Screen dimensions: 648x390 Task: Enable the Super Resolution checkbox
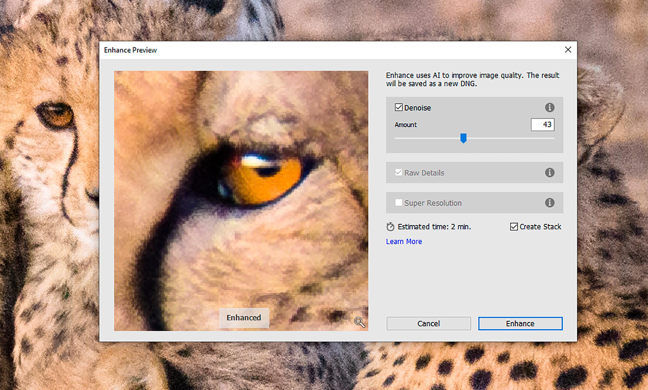tap(399, 202)
